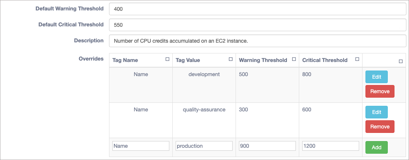Click the quality-assurance tag value cell

(x=204, y=120)
